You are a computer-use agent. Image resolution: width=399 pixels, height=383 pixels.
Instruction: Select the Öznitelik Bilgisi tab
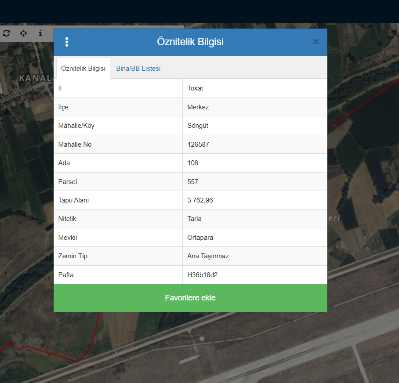coord(83,69)
